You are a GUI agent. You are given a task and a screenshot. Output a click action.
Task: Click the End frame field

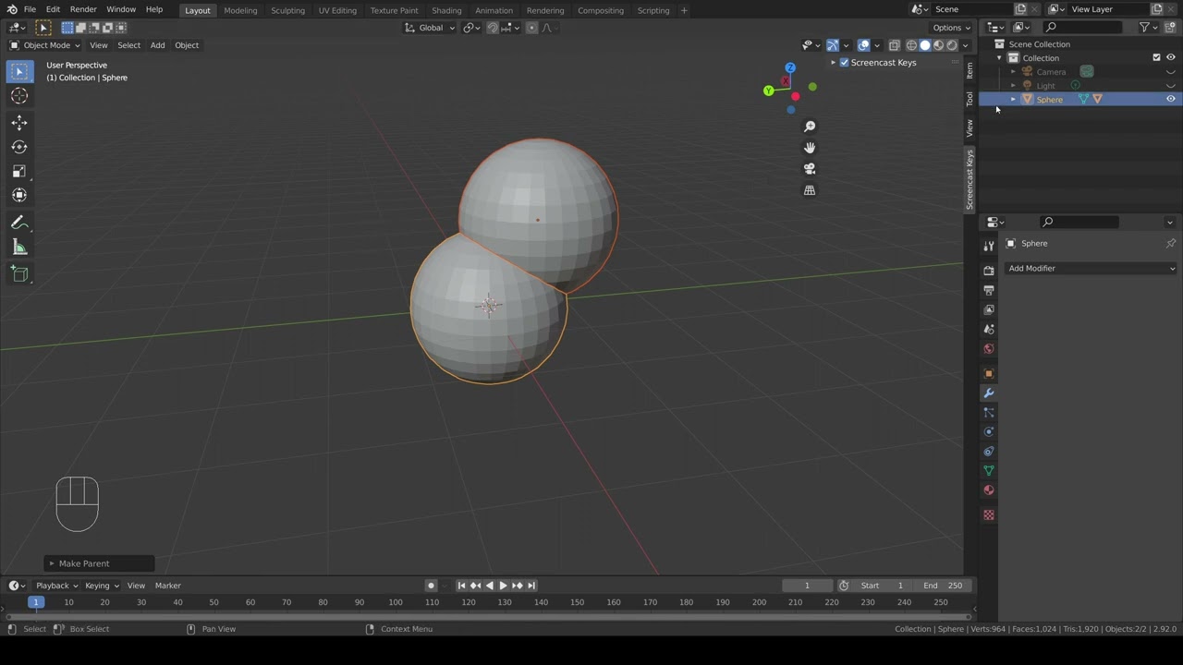pyautogui.click(x=943, y=586)
